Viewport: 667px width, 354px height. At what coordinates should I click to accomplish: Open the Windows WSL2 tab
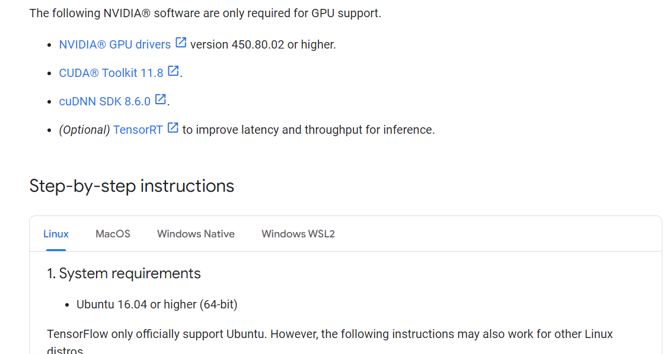click(x=298, y=234)
